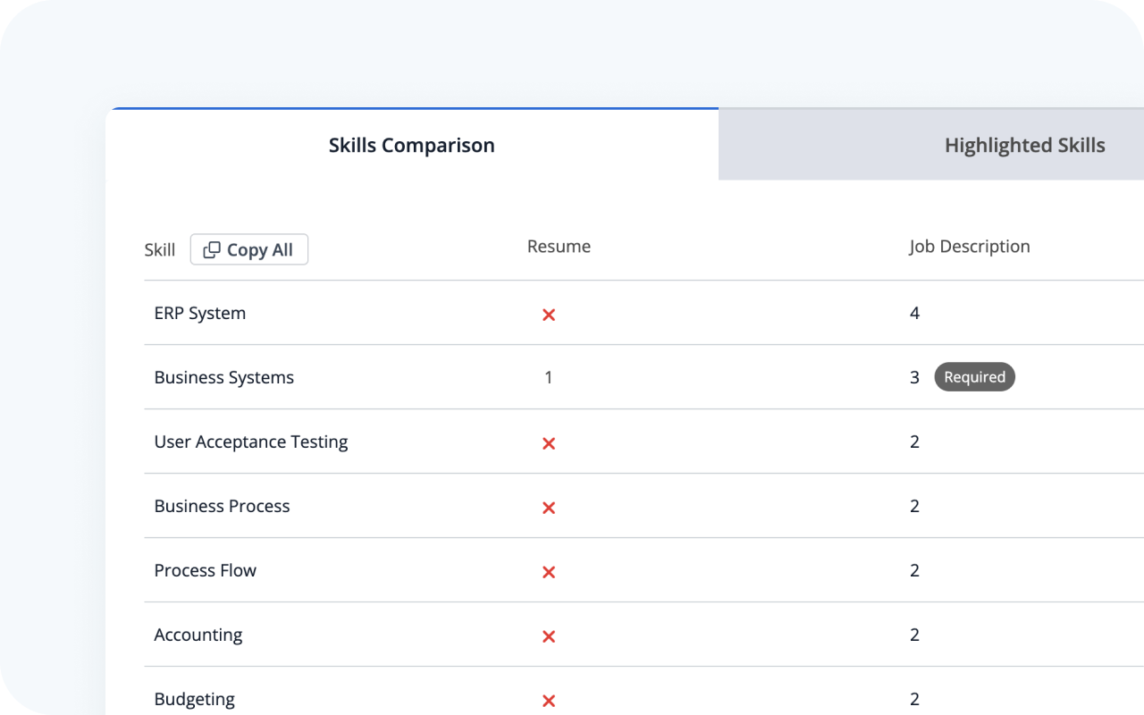
Task: Select the Skill column label
Action: click(x=160, y=249)
